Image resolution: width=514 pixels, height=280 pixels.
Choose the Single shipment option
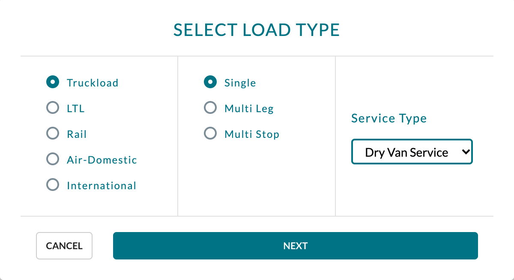(210, 82)
